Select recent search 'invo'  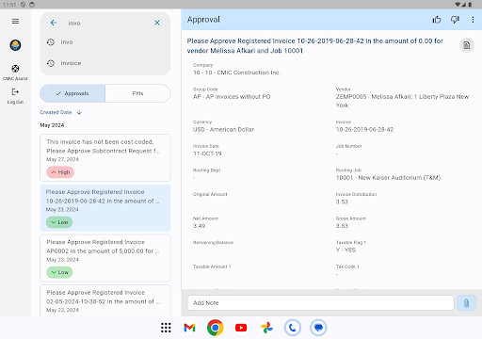point(105,42)
